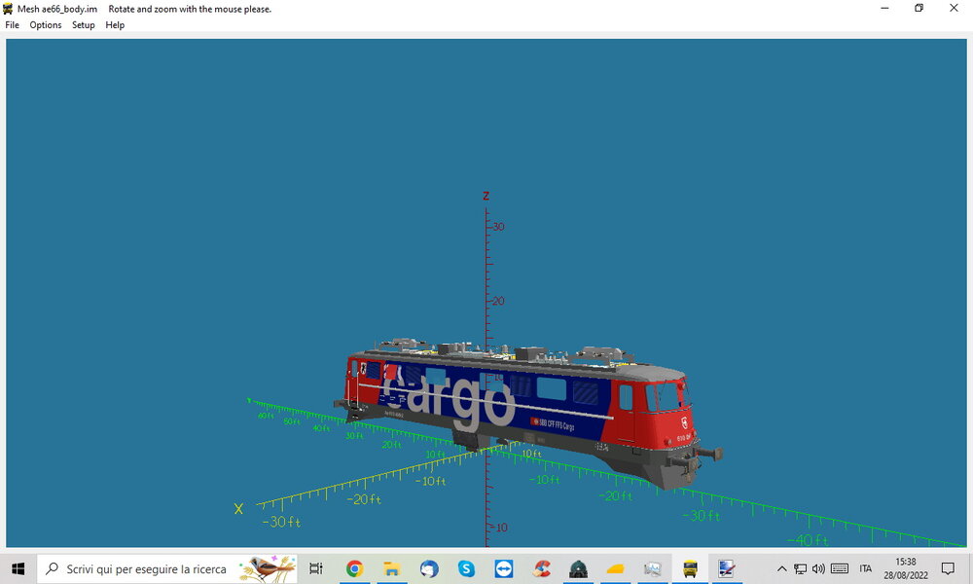Open the paint-style taskbar icon with pencil

tap(727, 568)
